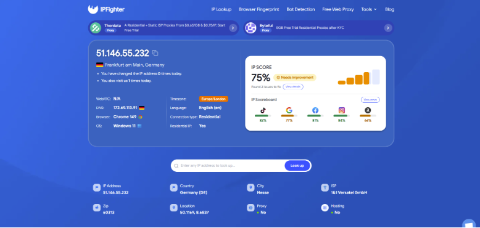
Task: Open the Browser Fingerprint page
Action: [x=259, y=9]
